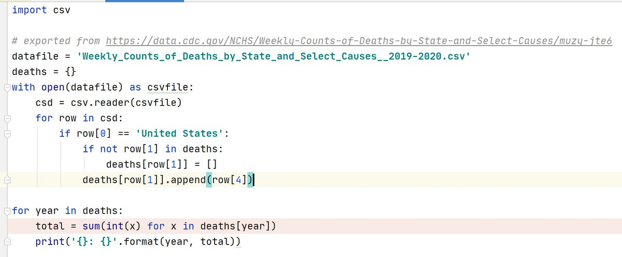Click 'for year in deaths:' loop header
The width and height of the screenshot is (622, 257).
click(x=68, y=211)
